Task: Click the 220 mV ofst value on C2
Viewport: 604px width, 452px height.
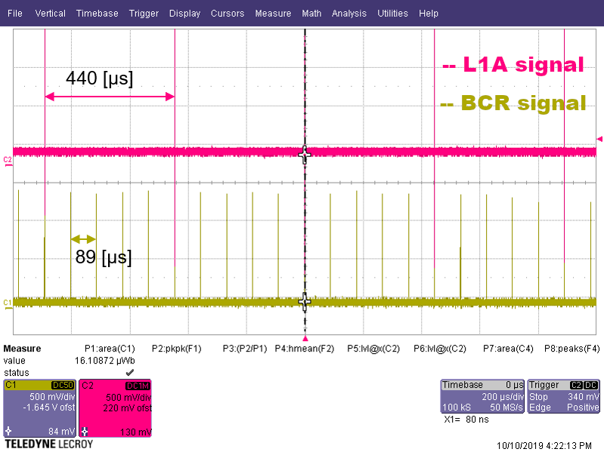Action: (127, 408)
